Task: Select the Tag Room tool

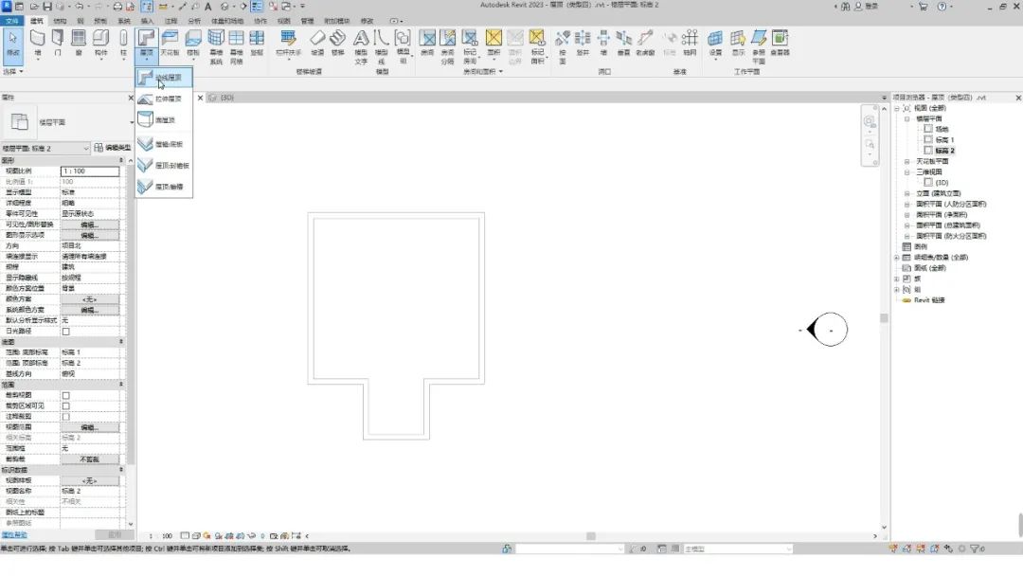Action: pyautogui.click(x=470, y=45)
